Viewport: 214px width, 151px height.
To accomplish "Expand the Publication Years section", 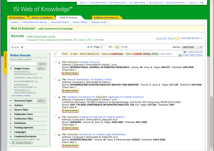I will [11, 114].
